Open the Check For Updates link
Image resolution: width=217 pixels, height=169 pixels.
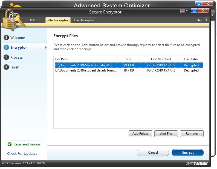22,153
